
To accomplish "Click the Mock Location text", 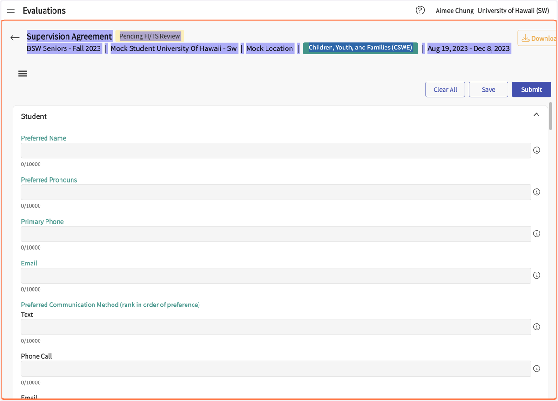I will click(270, 48).
